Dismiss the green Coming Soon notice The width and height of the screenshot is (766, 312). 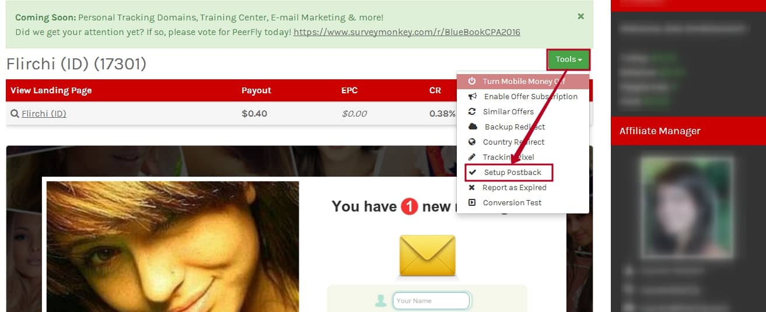click(580, 16)
